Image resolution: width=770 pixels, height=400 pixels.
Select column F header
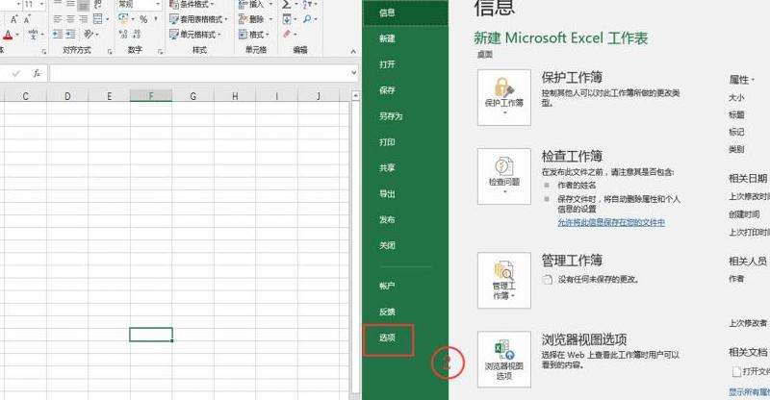pyautogui.click(x=151, y=96)
